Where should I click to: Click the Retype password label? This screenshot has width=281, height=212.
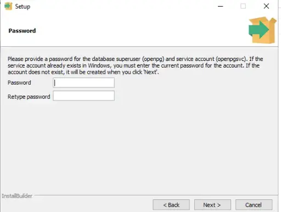click(29, 97)
